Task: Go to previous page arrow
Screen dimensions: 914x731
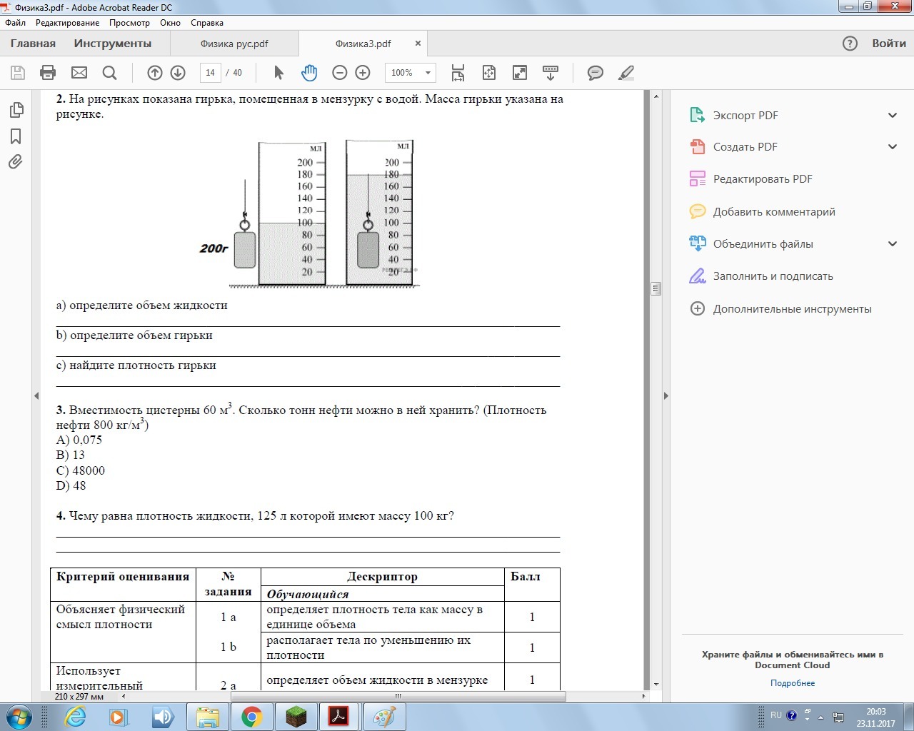Action: (x=155, y=73)
